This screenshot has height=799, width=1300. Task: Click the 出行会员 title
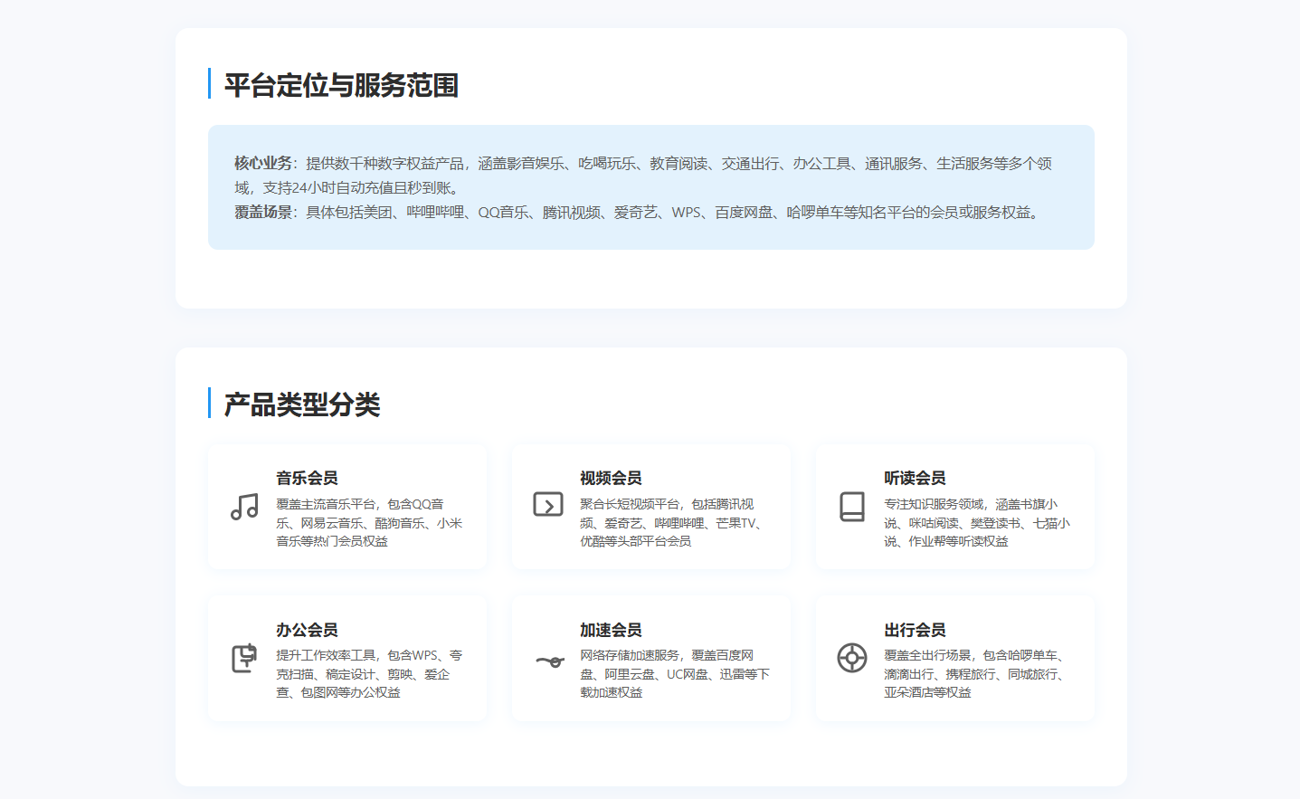(x=915, y=630)
